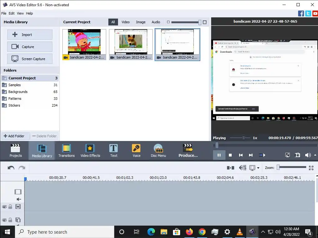Image resolution: width=318 pixels, height=238 pixels.
Task: Take a snapshot of the preview
Action: (x=297, y=155)
